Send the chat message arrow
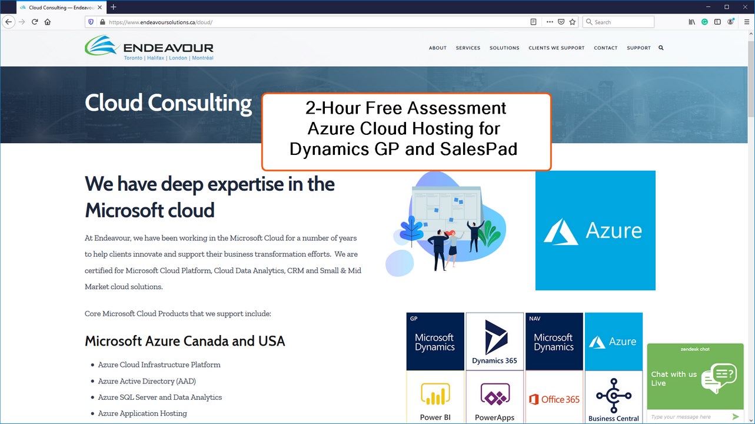This screenshot has width=755, height=424. 736,416
